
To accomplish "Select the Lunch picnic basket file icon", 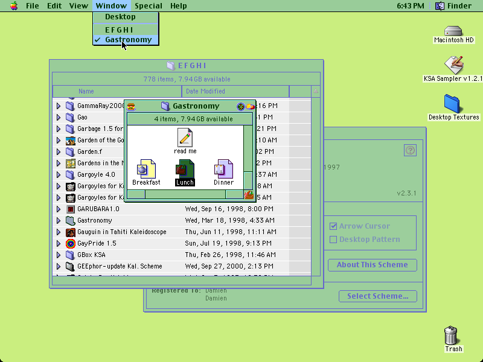I will tap(185, 169).
